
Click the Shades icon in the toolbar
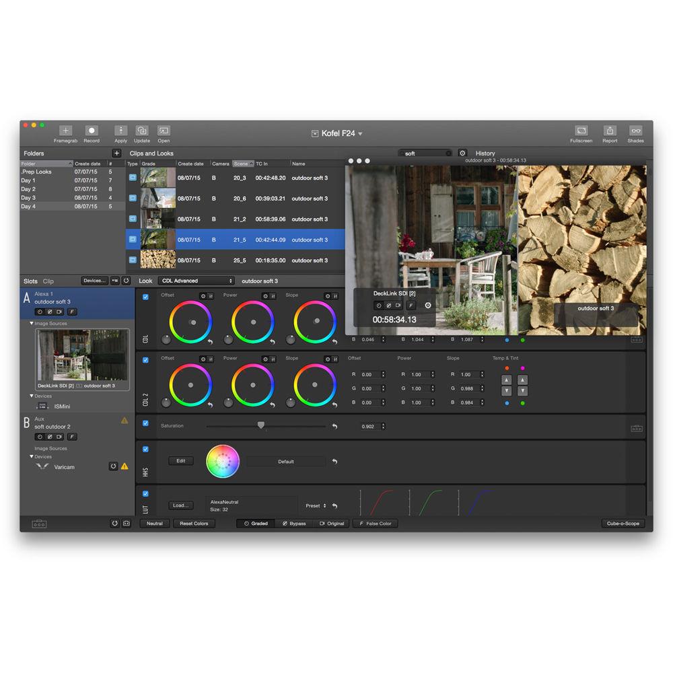point(635,132)
